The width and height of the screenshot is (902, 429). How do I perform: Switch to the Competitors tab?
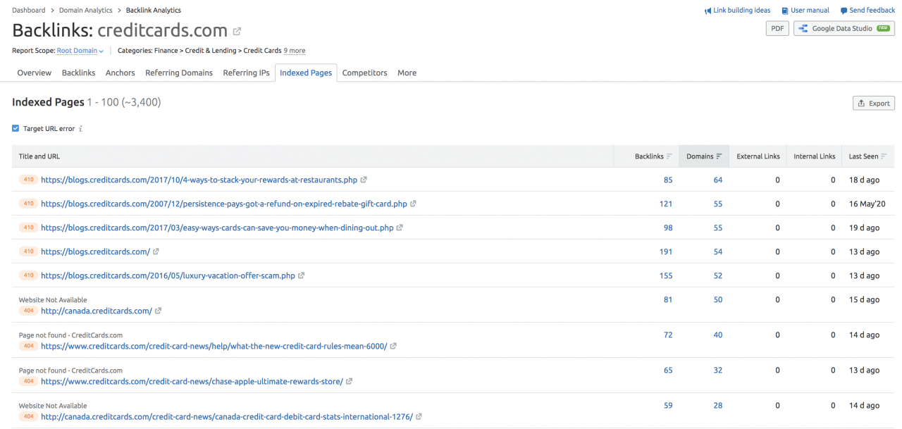[364, 73]
